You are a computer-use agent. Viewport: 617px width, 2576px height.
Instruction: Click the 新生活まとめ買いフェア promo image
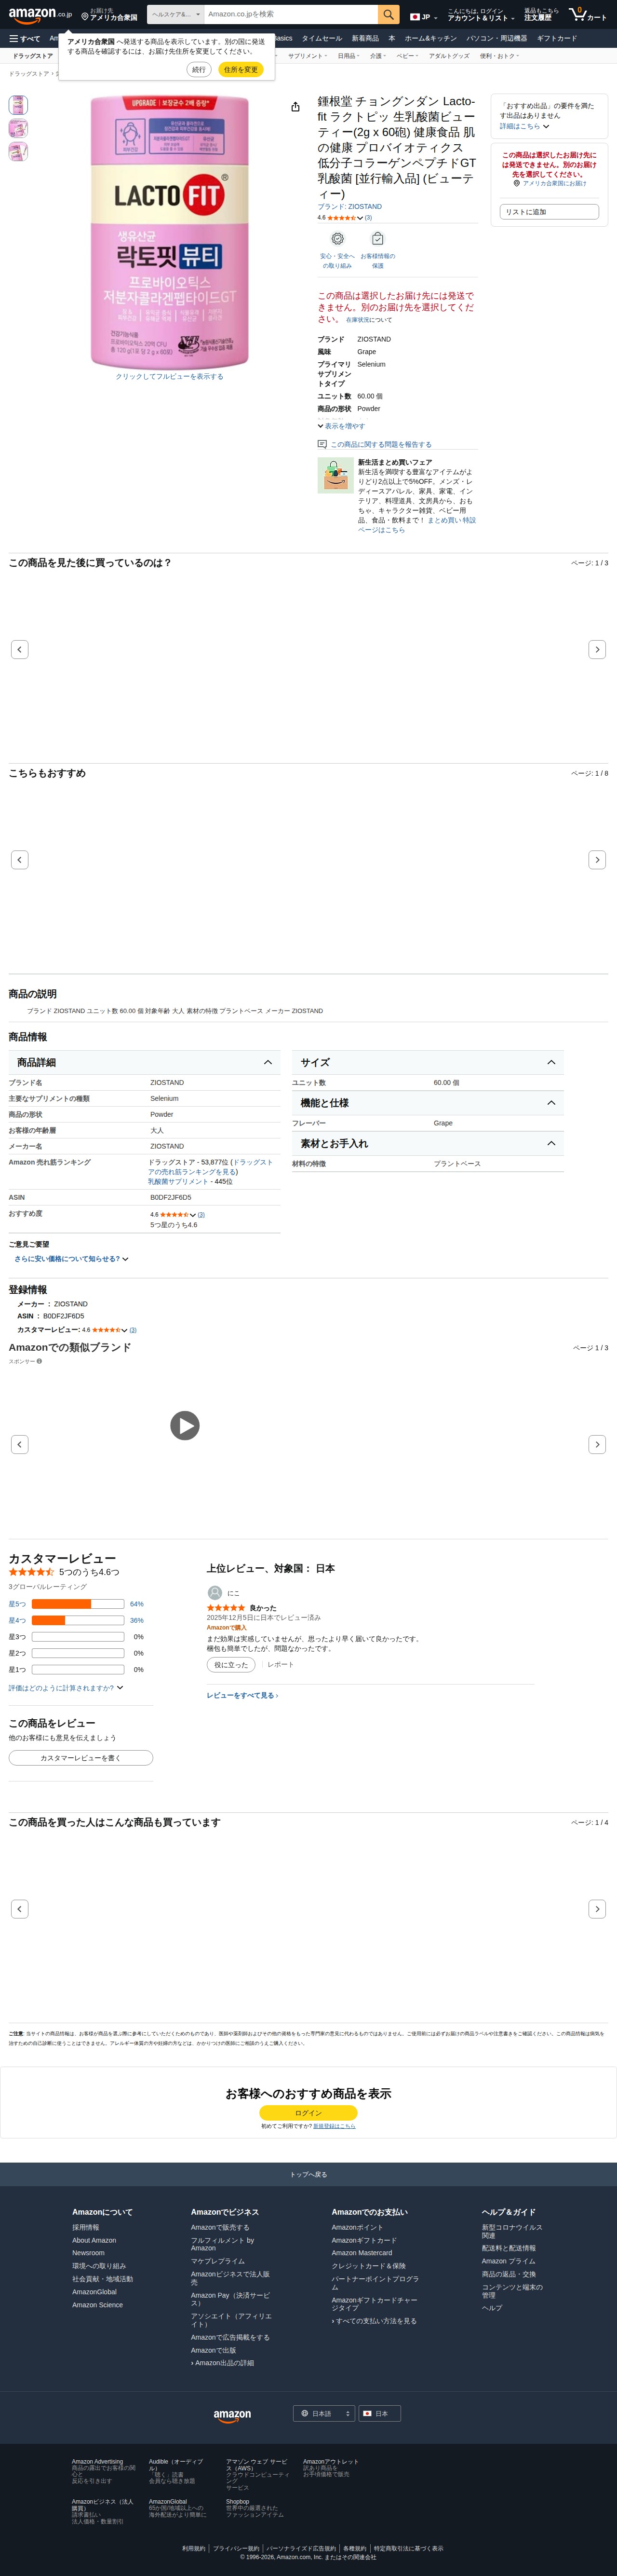pos(335,475)
